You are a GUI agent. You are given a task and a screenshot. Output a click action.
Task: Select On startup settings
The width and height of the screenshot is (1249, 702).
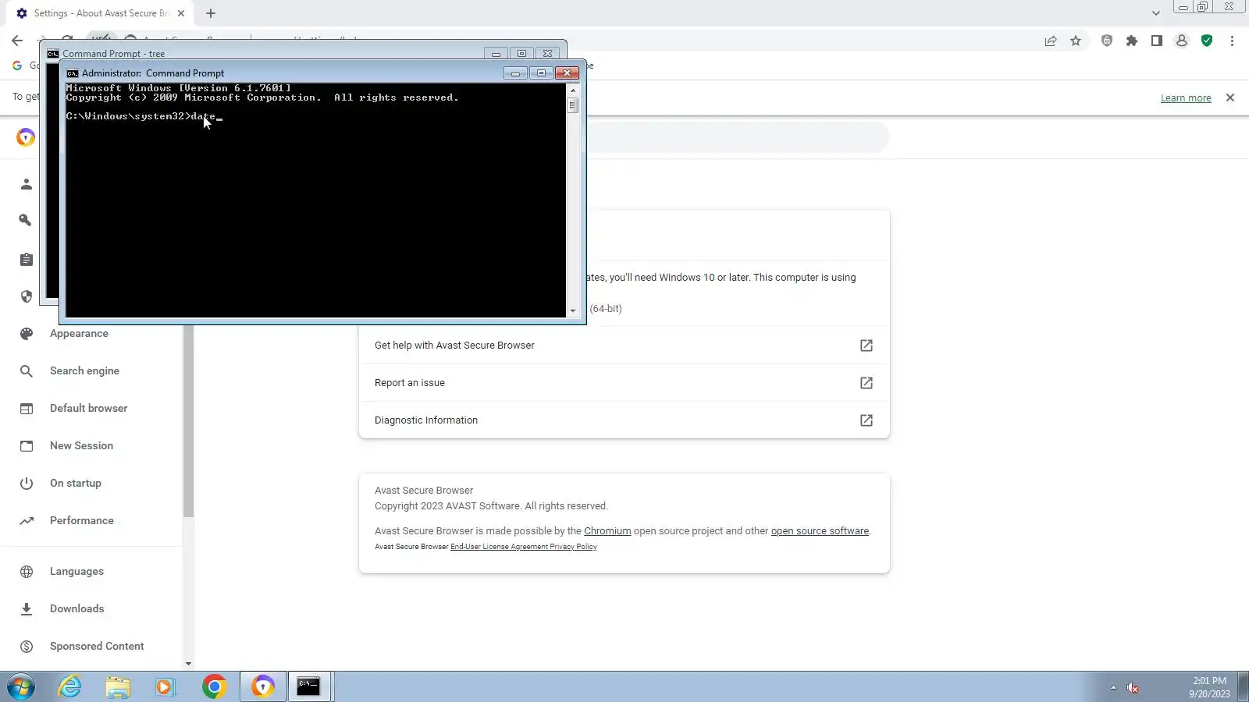point(76,484)
